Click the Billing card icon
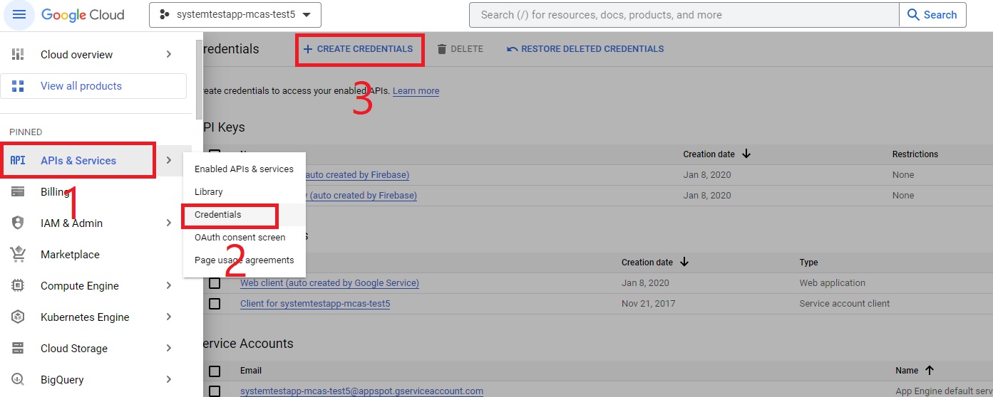Image resolution: width=993 pixels, height=397 pixels. (18, 192)
